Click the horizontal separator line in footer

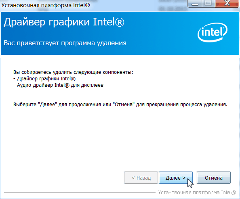[x=80, y=193]
